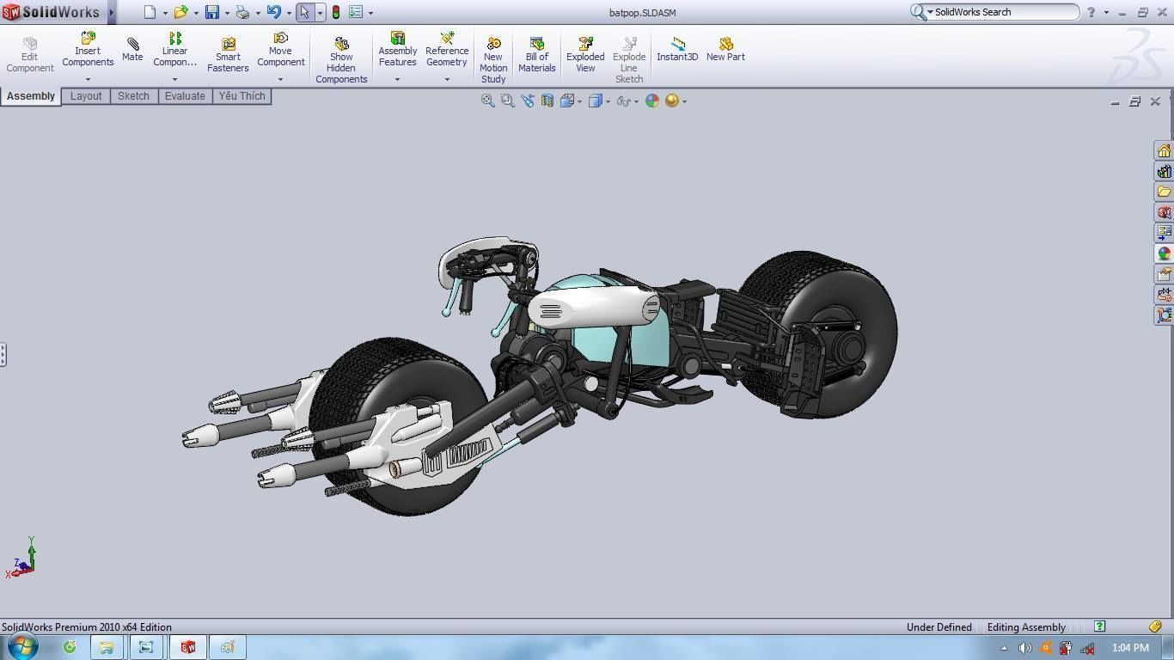Image resolution: width=1174 pixels, height=660 pixels.
Task: Open the New document dropdown arrow
Action: pos(164,13)
